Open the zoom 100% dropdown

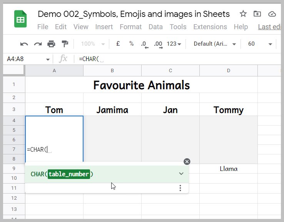pos(93,44)
